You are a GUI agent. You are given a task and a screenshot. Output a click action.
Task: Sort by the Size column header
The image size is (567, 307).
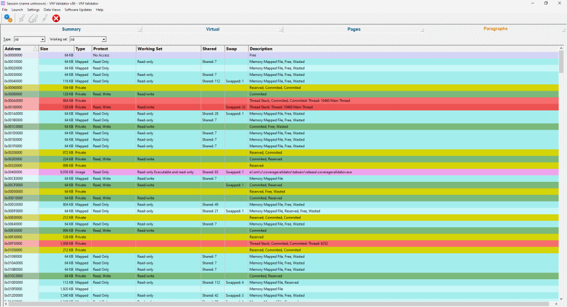(56, 49)
